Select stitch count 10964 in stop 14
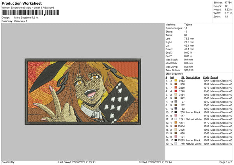Screen dimensions: 234x165 point(181,126)
